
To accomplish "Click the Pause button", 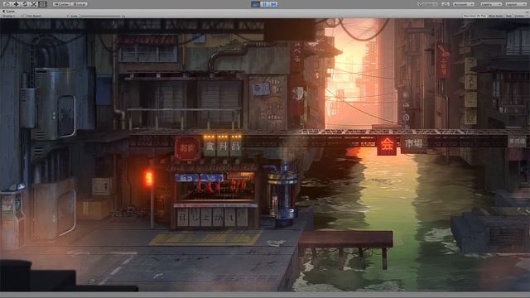I will (x=265, y=4).
